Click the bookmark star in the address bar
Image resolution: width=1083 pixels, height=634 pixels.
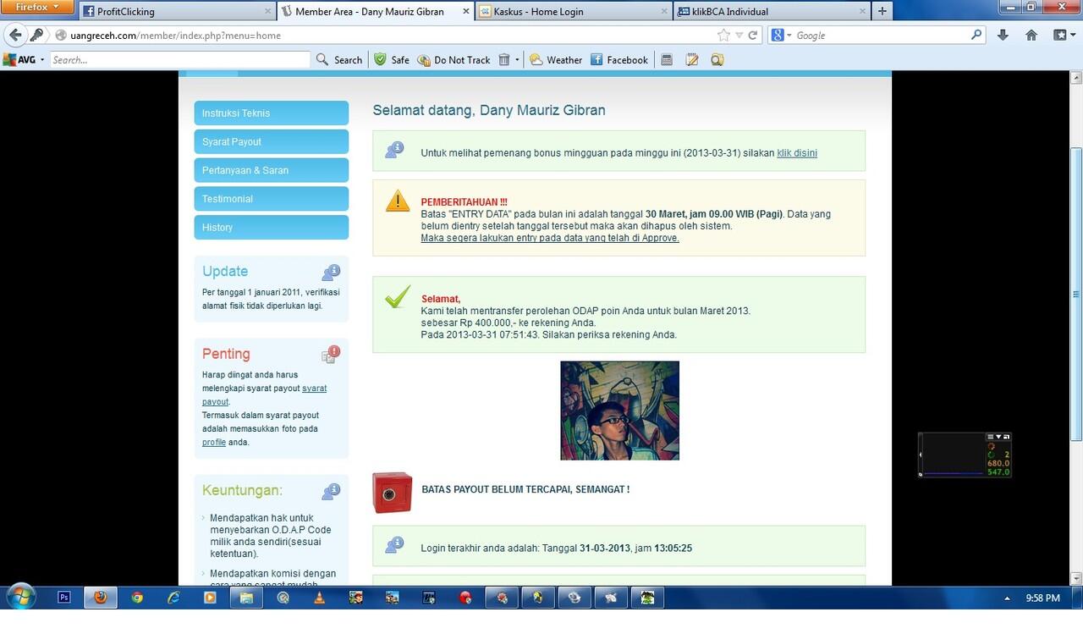point(723,36)
